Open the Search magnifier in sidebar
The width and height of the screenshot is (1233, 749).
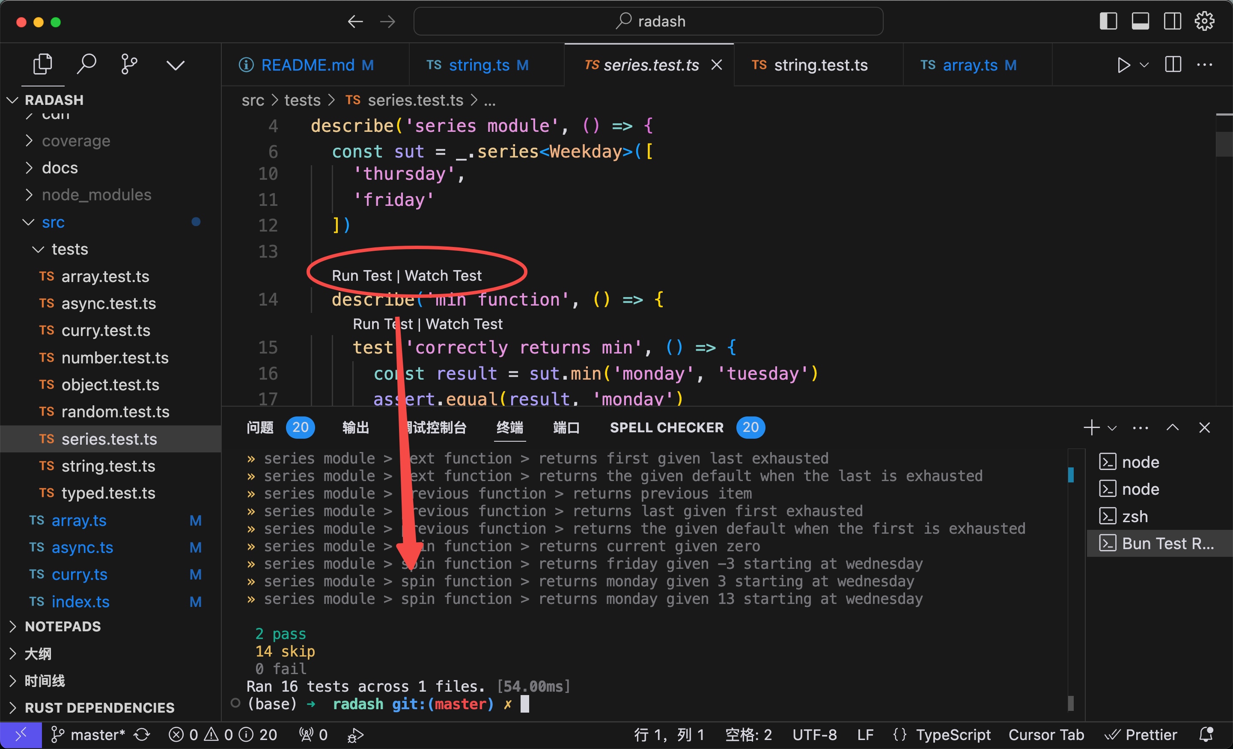coord(86,64)
